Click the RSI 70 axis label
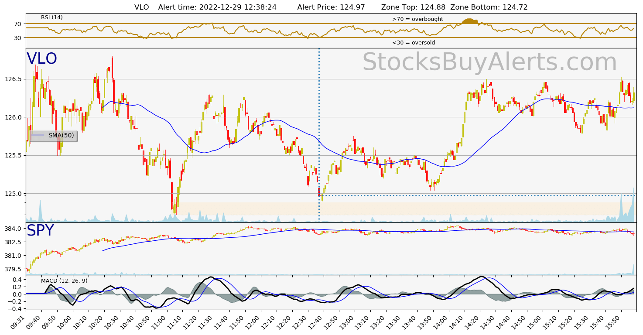The width and height of the screenshot is (643, 335). 17,24
